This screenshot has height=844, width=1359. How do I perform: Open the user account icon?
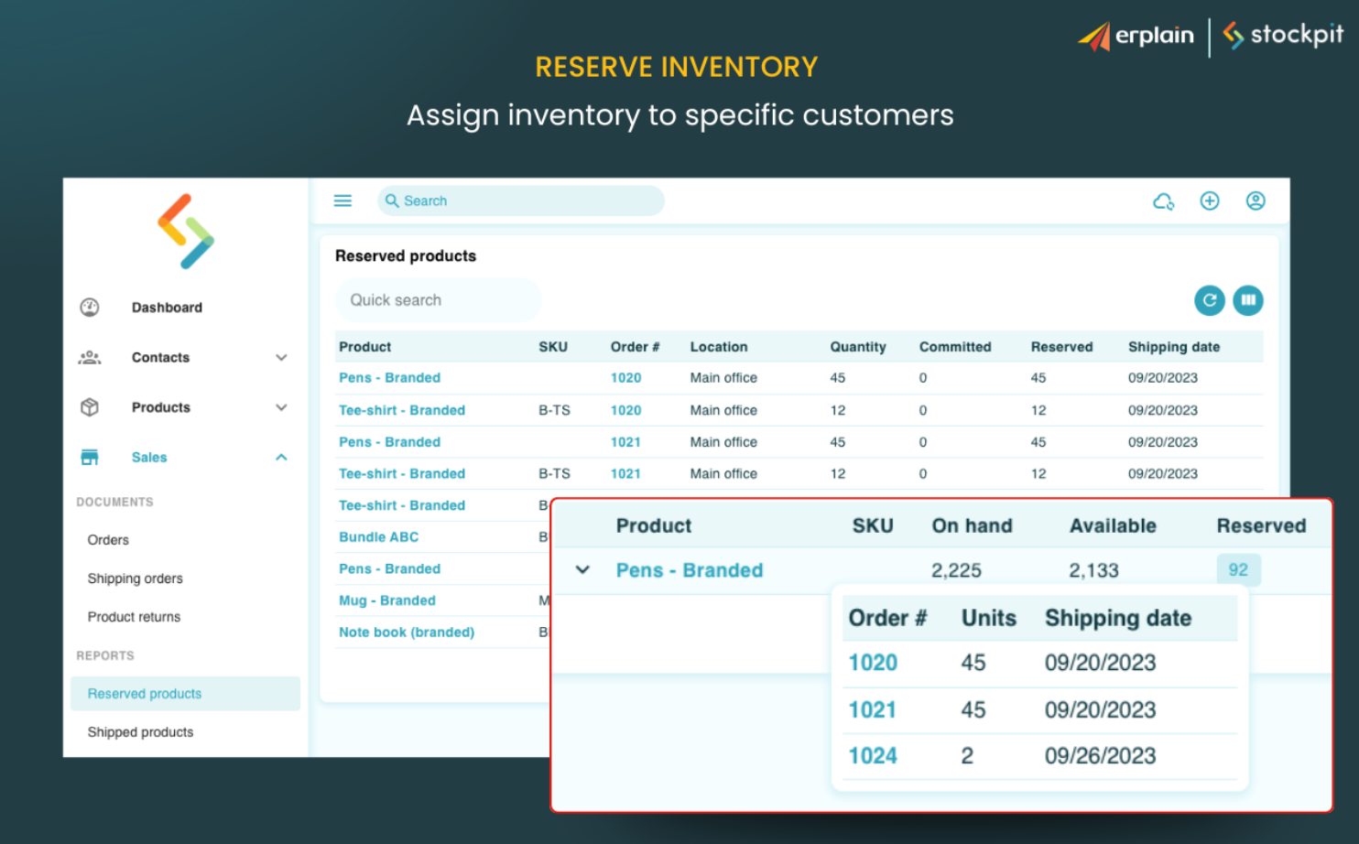click(x=1256, y=200)
